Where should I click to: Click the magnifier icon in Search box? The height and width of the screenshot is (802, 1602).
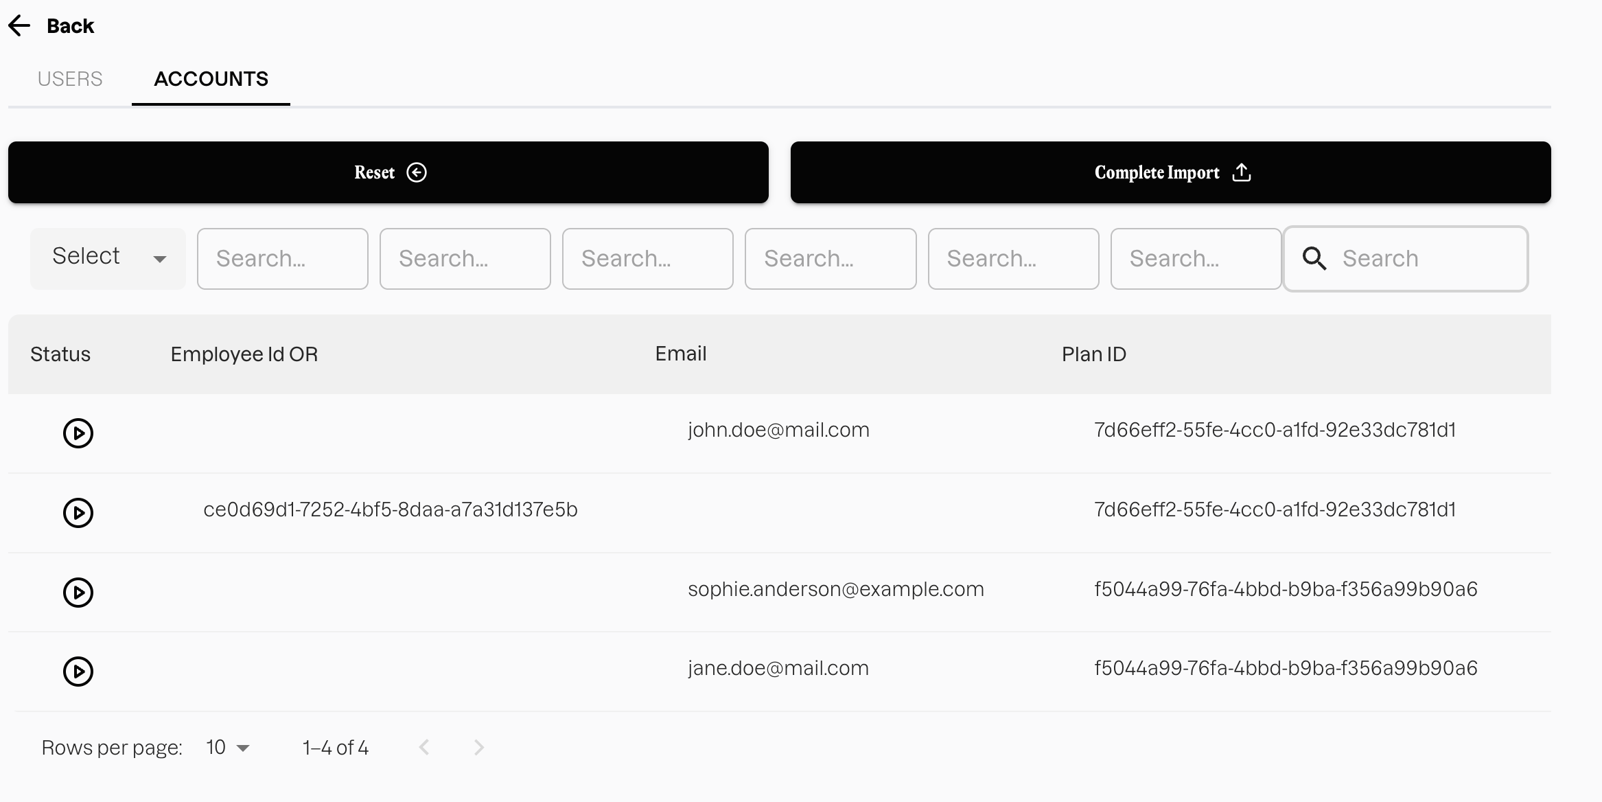(x=1314, y=259)
